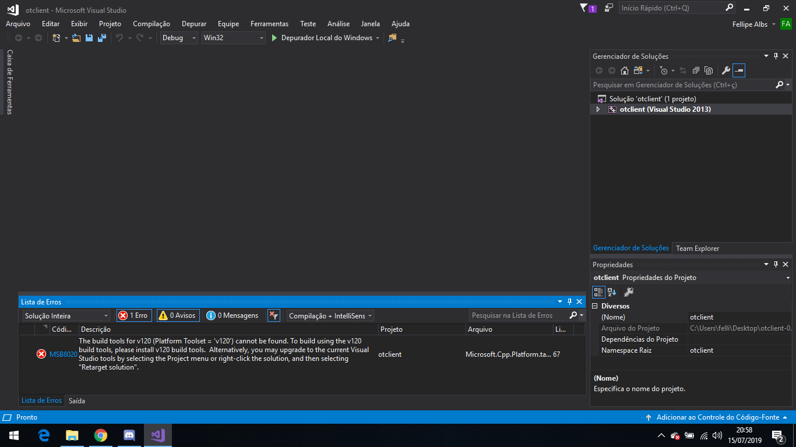The height and width of the screenshot is (447, 796).
Task: Sort properties alphabetically with the A-Z icon
Action: [612, 292]
